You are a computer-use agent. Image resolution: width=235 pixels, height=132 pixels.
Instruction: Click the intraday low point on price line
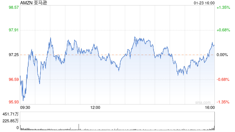pos(23,100)
